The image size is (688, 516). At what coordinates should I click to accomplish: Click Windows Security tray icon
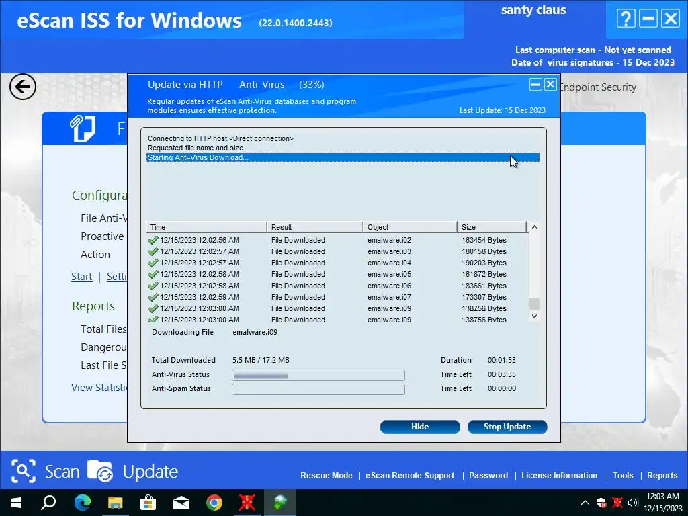(601, 503)
